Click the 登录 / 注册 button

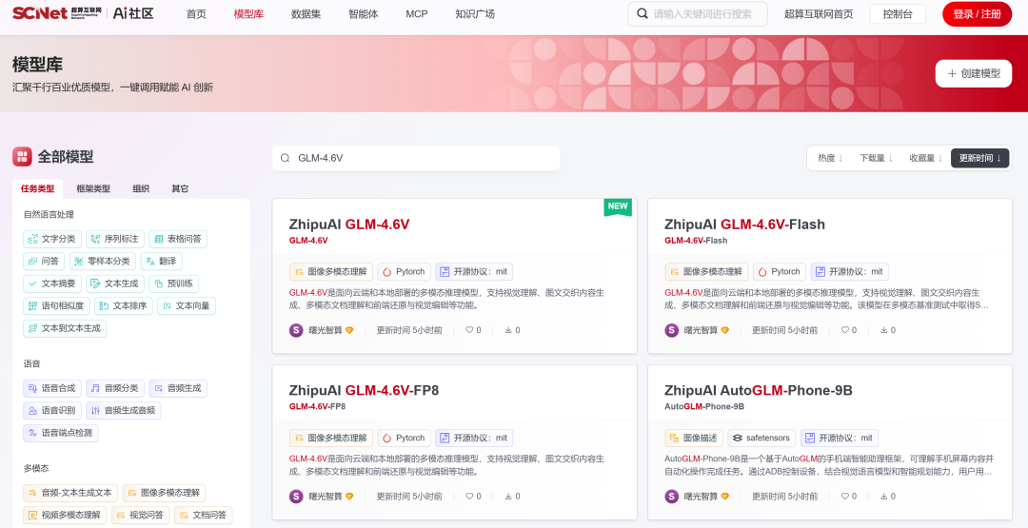[x=977, y=13]
